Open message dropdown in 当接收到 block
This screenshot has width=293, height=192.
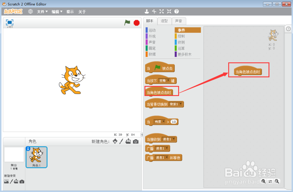click(169, 139)
